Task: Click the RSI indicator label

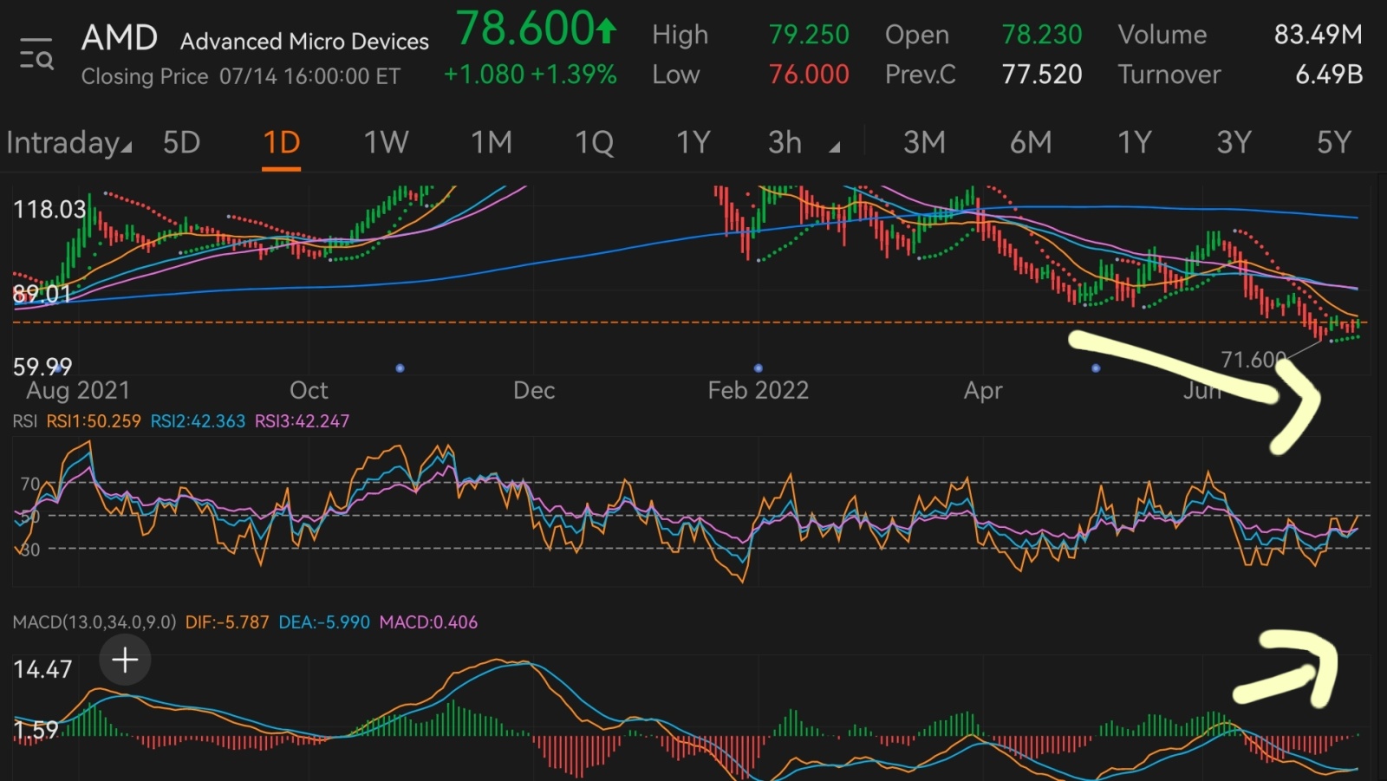Action: [x=24, y=421]
